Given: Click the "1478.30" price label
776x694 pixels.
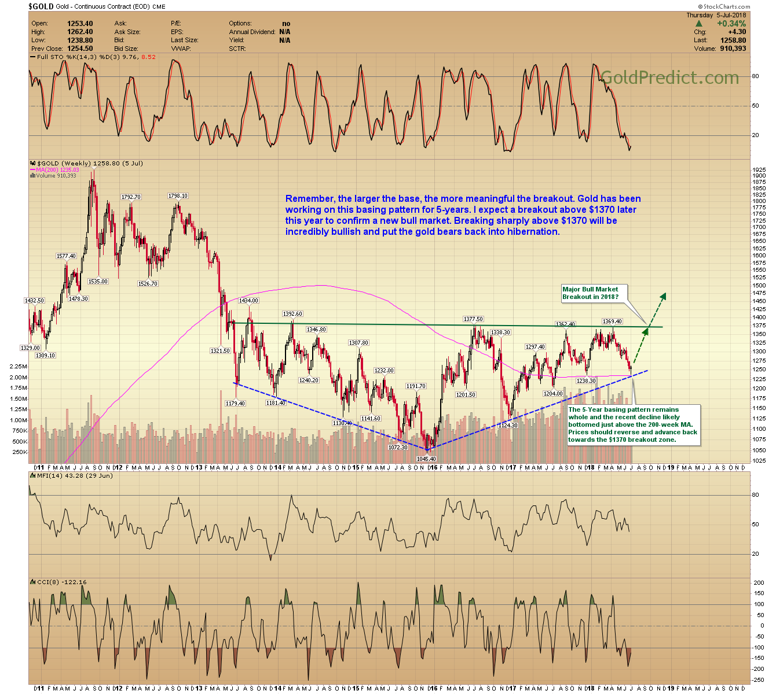Looking at the screenshot, I should pos(78,298).
